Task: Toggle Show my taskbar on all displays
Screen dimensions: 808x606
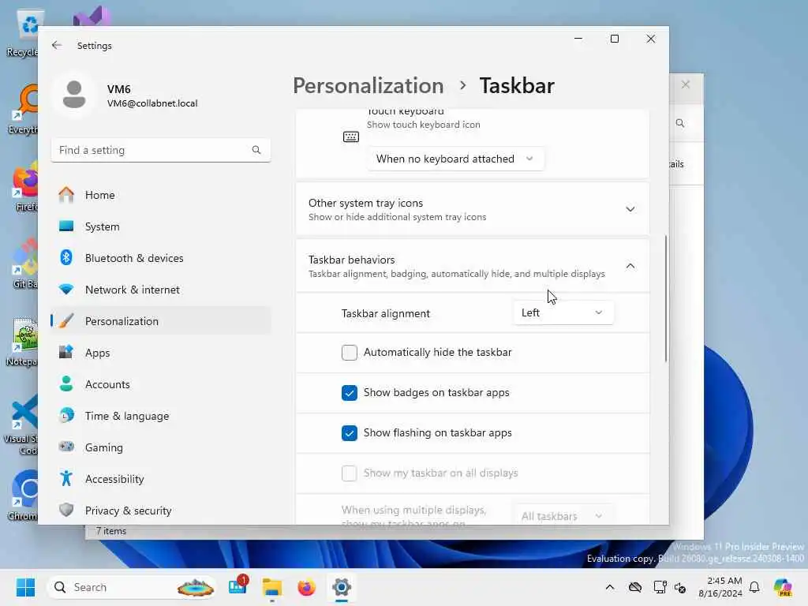Action: pos(350,473)
